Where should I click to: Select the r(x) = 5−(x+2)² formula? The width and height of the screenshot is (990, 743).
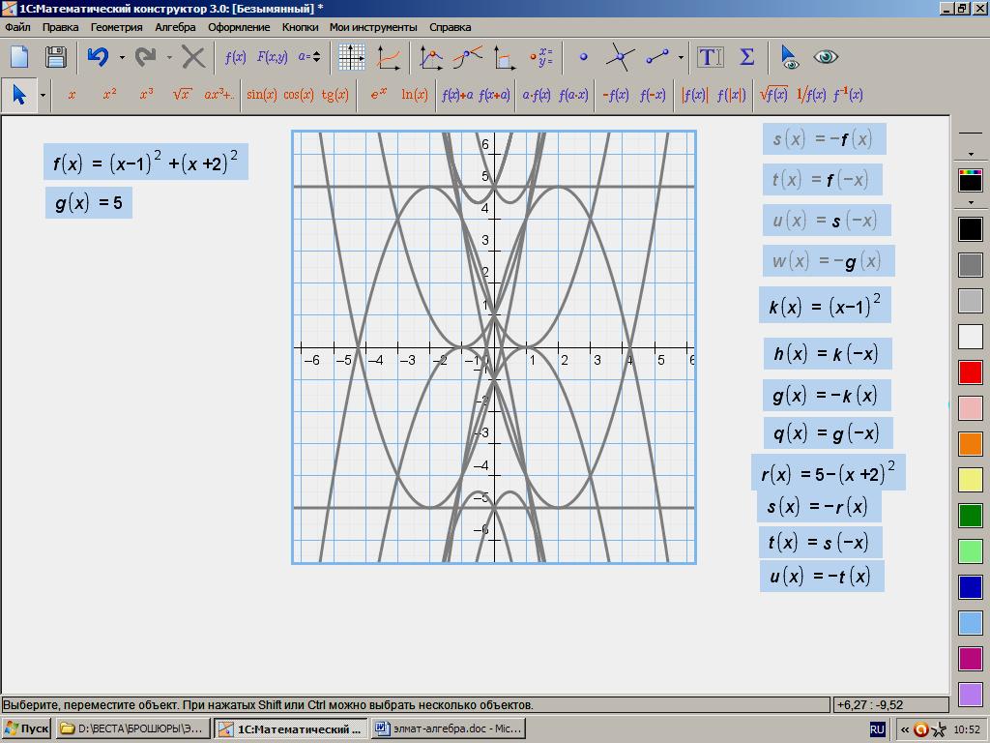coord(829,472)
